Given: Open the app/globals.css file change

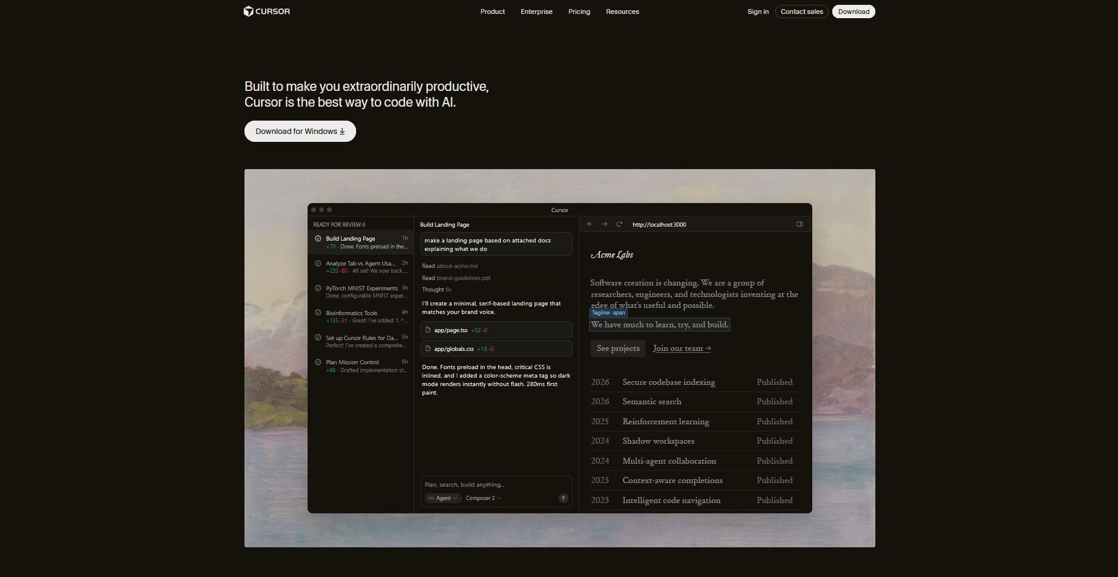Looking at the screenshot, I should click(x=496, y=349).
